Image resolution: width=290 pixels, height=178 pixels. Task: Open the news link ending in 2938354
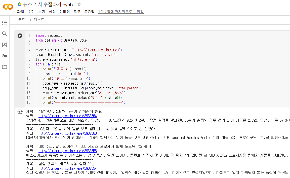tap(67, 168)
